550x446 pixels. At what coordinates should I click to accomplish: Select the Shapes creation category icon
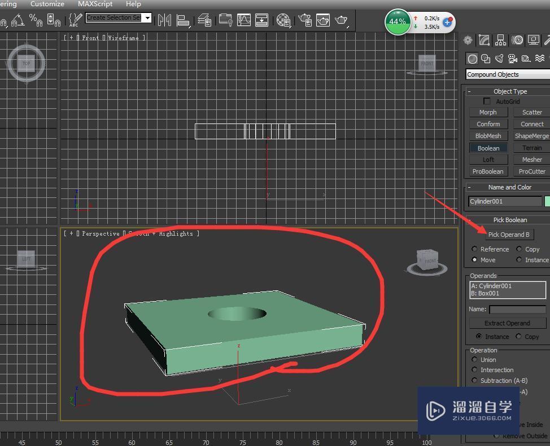pyautogui.click(x=486, y=59)
